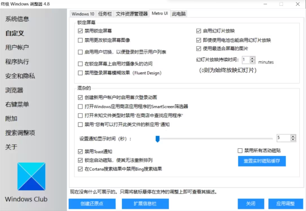The image size is (306, 211).
Task: Click 创建还原点 button
Action: (x=92, y=204)
